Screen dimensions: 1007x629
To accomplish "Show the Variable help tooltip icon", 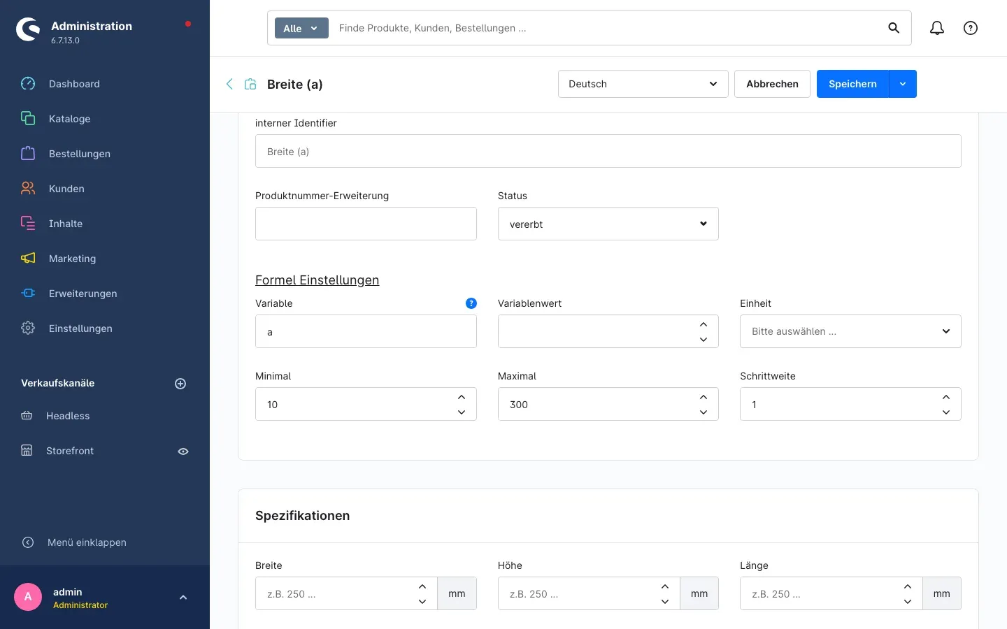I will click(471, 303).
